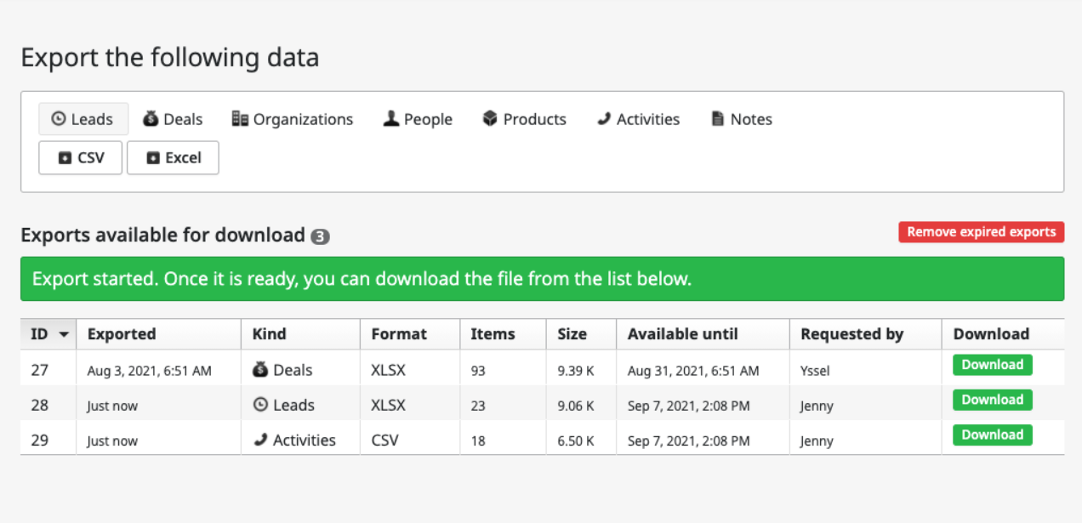Choose Excel as the export format

[x=173, y=157]
